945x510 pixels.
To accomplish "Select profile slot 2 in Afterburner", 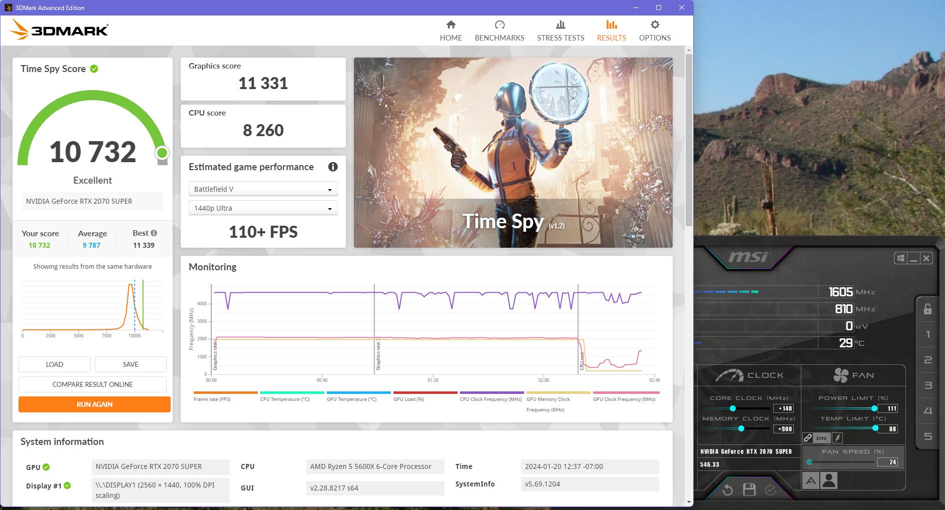I will pyautogui.click(x=928, y=360).
